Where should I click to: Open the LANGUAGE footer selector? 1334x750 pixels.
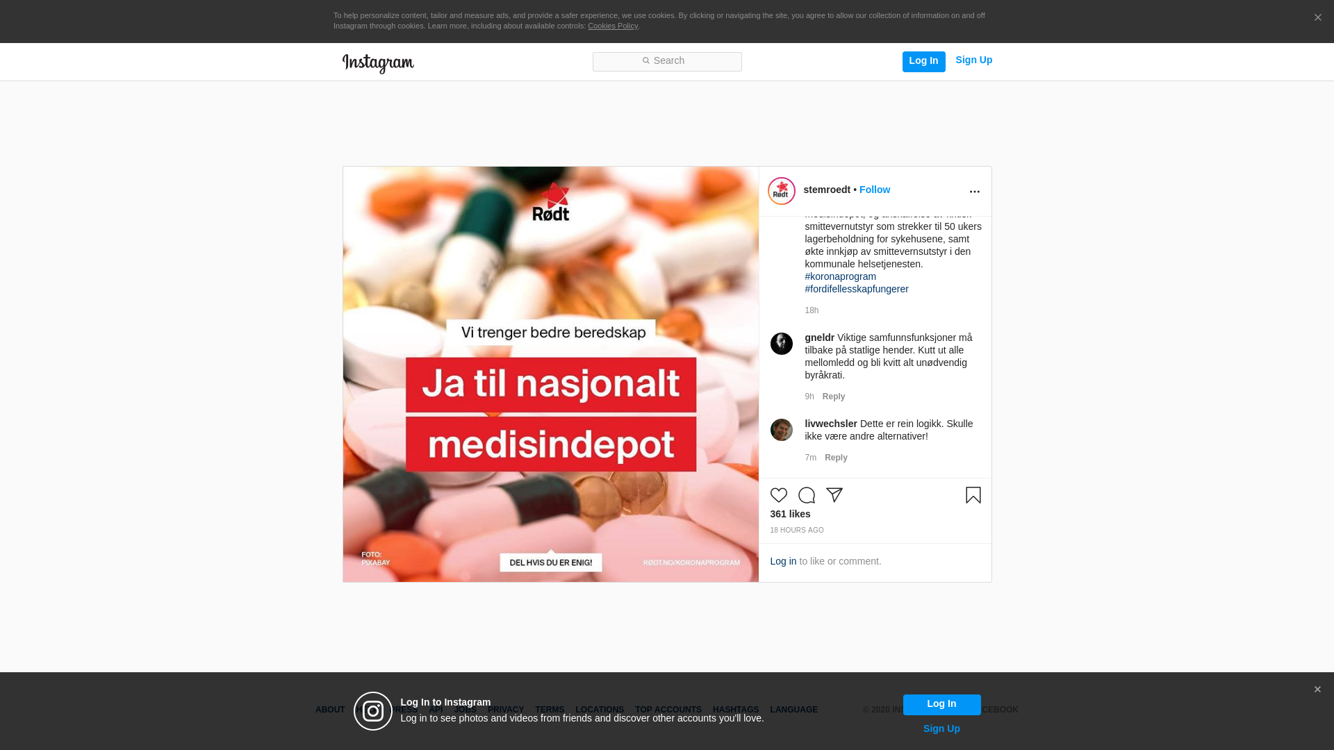tap(793, 710)
